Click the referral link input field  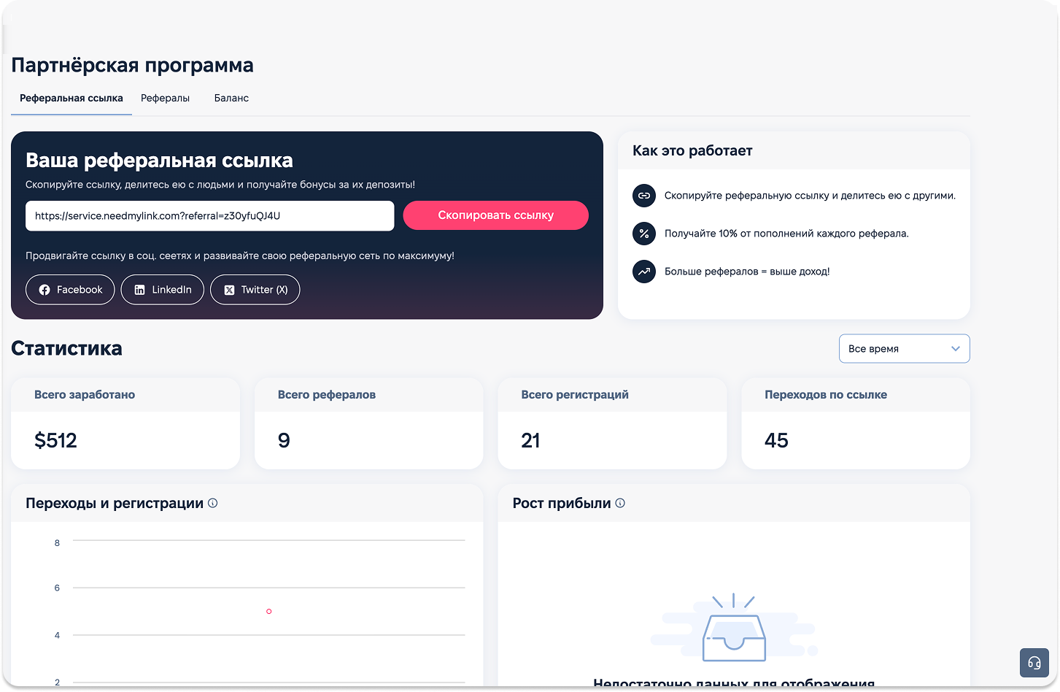click(209, 216)
